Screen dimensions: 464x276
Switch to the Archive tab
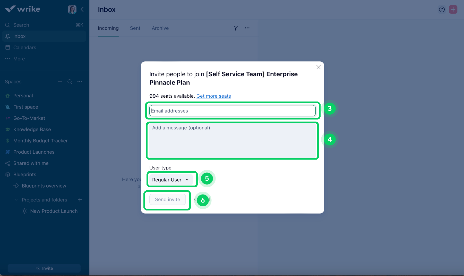160,28
